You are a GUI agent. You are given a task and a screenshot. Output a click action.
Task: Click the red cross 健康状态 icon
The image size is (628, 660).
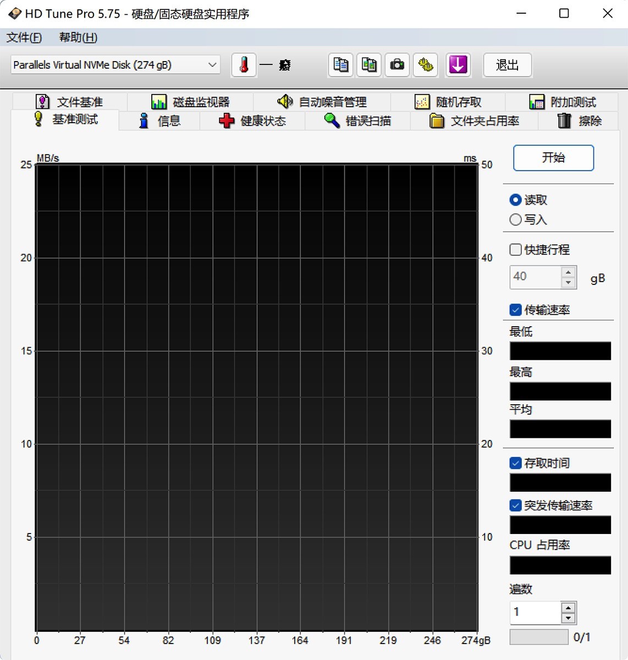227,120
